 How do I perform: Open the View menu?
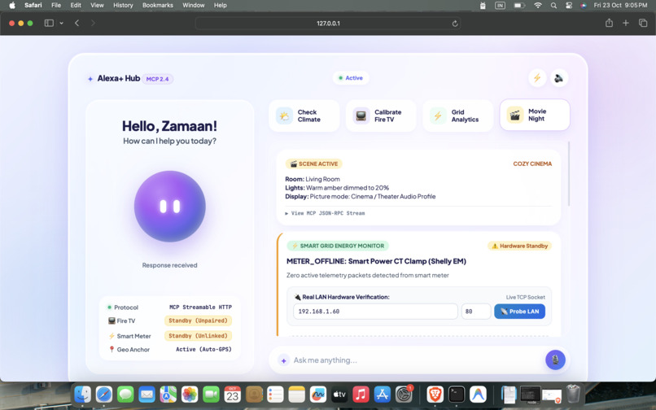point(97,6)
